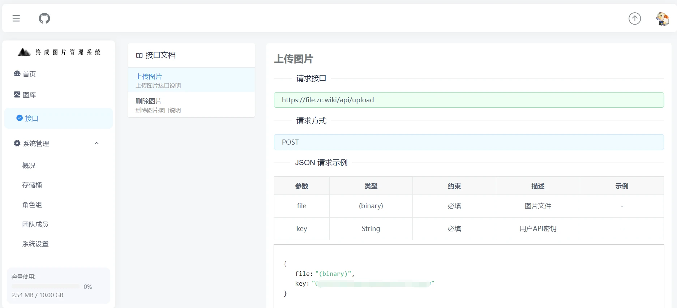The width and height of the screenshot is (677, 308).
Task: Select the 接口 sidebar item
Action: pos(31,119)
